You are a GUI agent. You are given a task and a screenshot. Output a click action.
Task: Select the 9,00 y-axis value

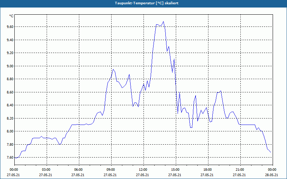coord(10,66)
